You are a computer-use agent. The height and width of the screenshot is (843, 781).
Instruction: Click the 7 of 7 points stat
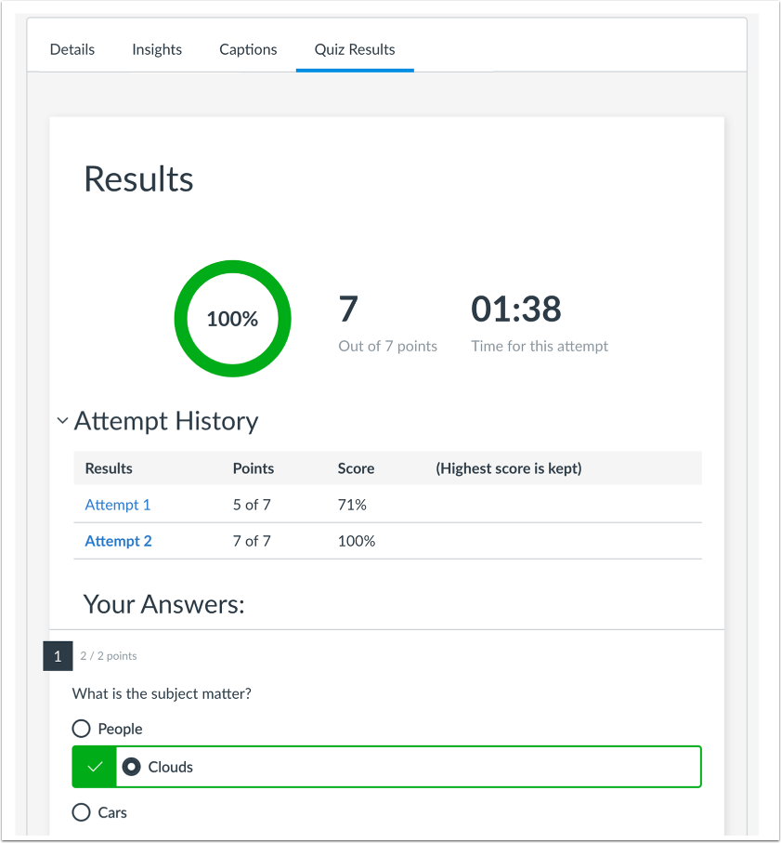387,323
